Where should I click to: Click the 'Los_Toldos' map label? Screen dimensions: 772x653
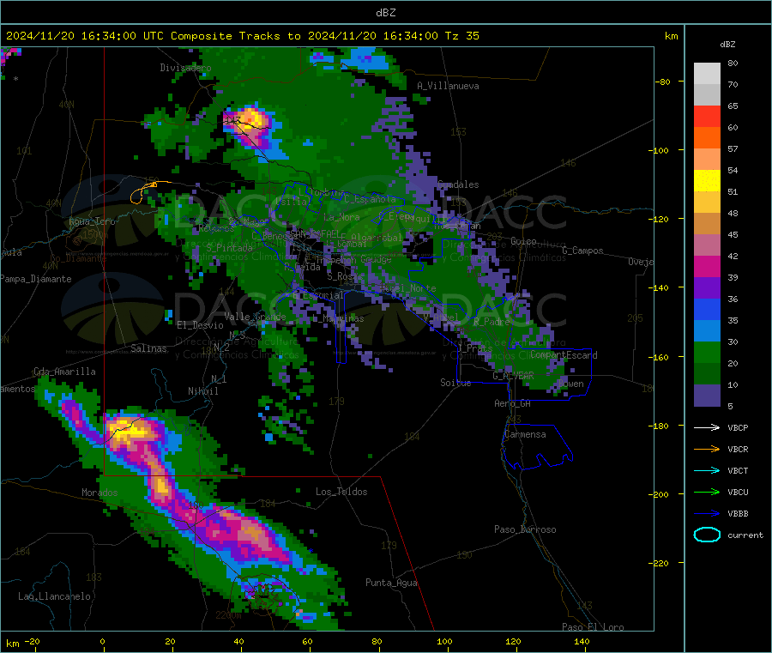coord(341,492)
